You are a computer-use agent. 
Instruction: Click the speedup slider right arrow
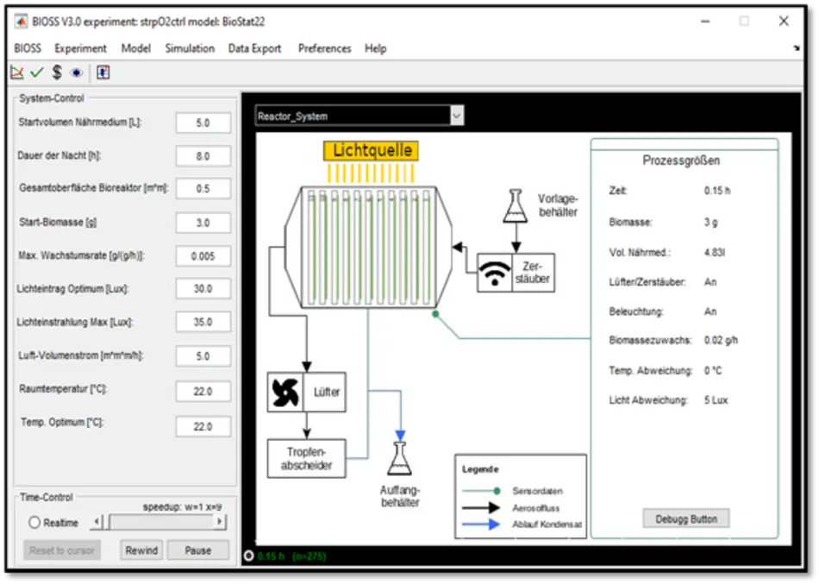tap(220, 522)
